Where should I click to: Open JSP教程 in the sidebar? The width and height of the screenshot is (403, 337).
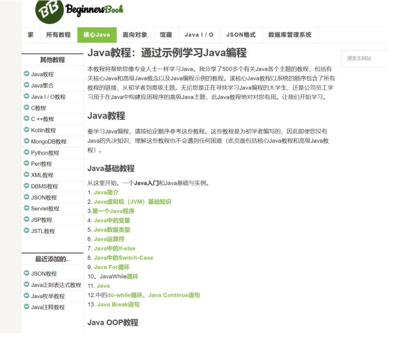point(42,220)
